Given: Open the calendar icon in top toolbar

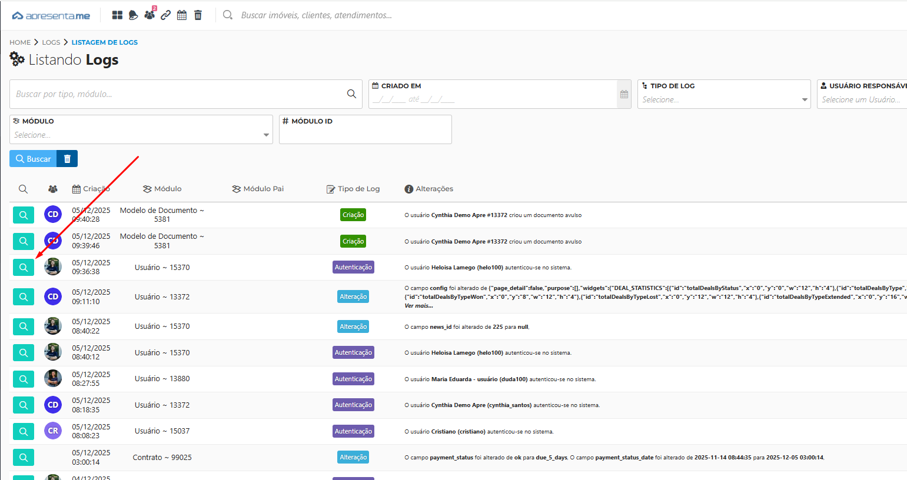Looking at the screenshot, I should click(x=182, y=15).
